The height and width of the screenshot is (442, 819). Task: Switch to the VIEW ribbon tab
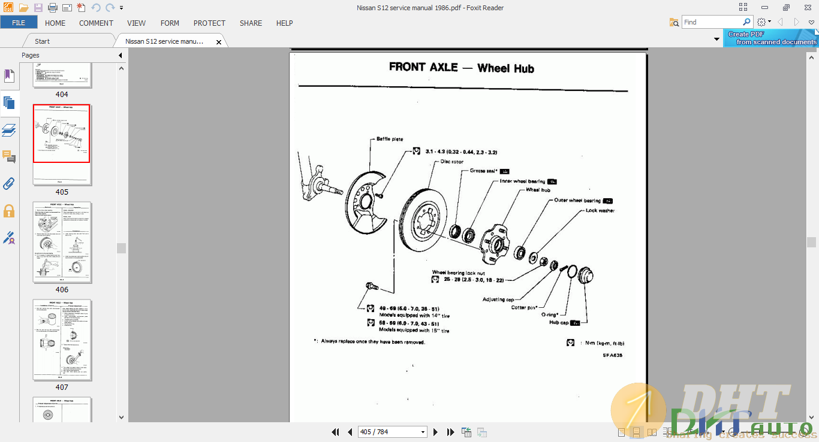[136, 23]
